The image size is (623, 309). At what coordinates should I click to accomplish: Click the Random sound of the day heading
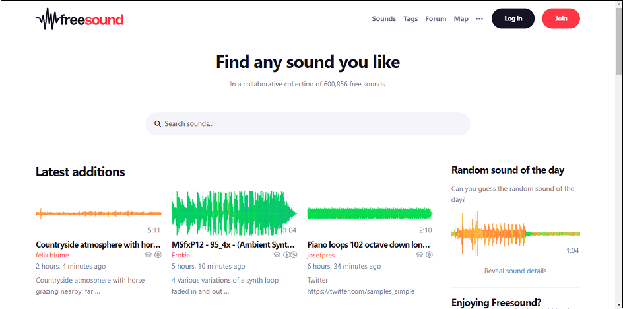(508, 170)
